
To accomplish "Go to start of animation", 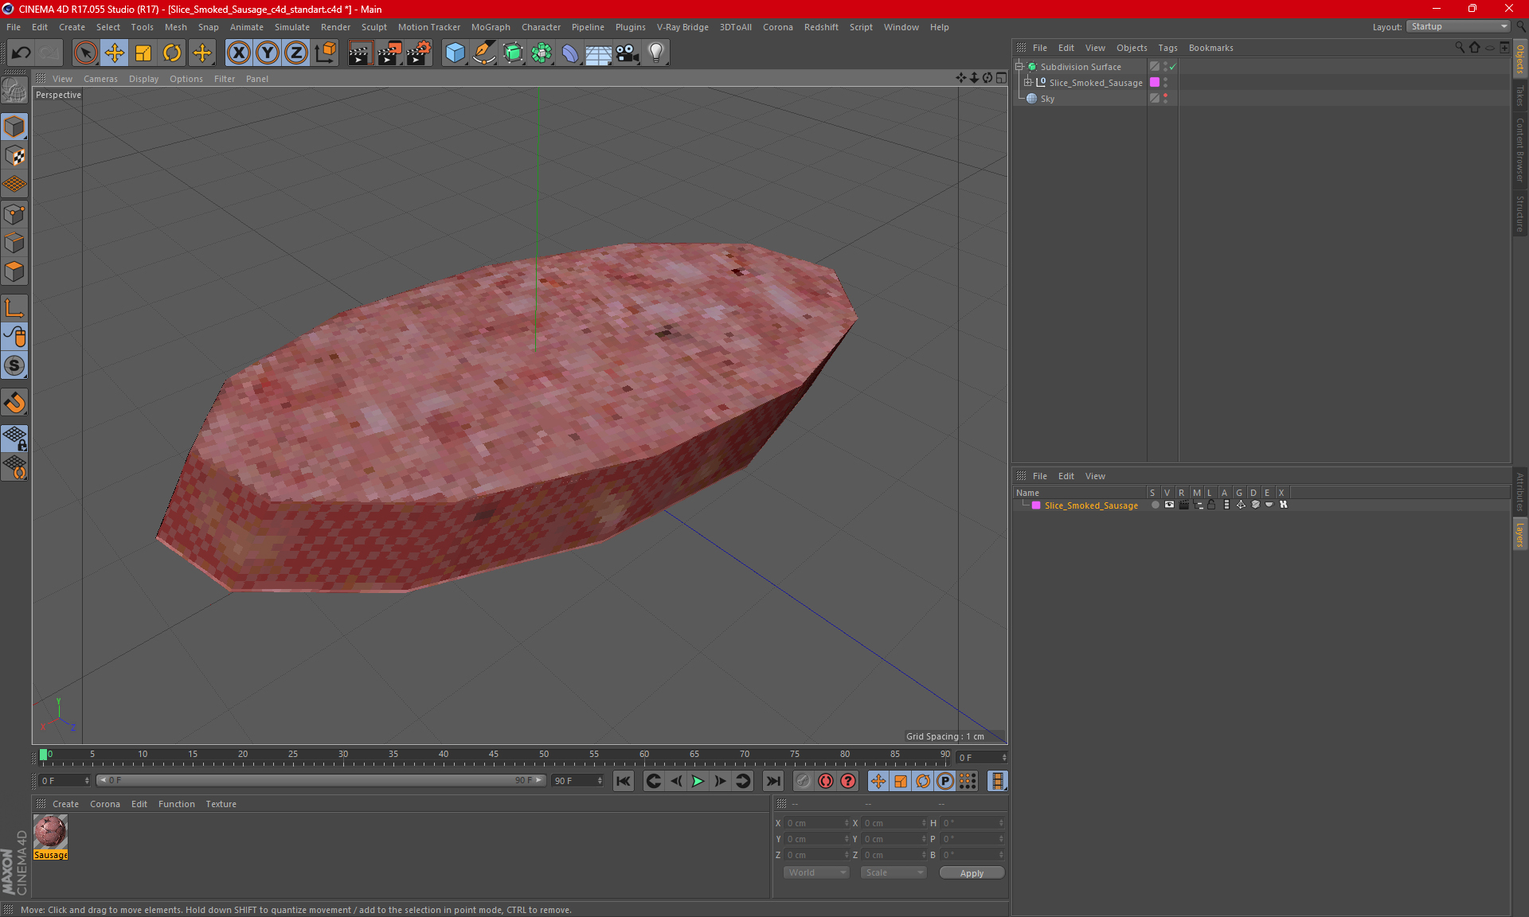I will pos(624,781).
